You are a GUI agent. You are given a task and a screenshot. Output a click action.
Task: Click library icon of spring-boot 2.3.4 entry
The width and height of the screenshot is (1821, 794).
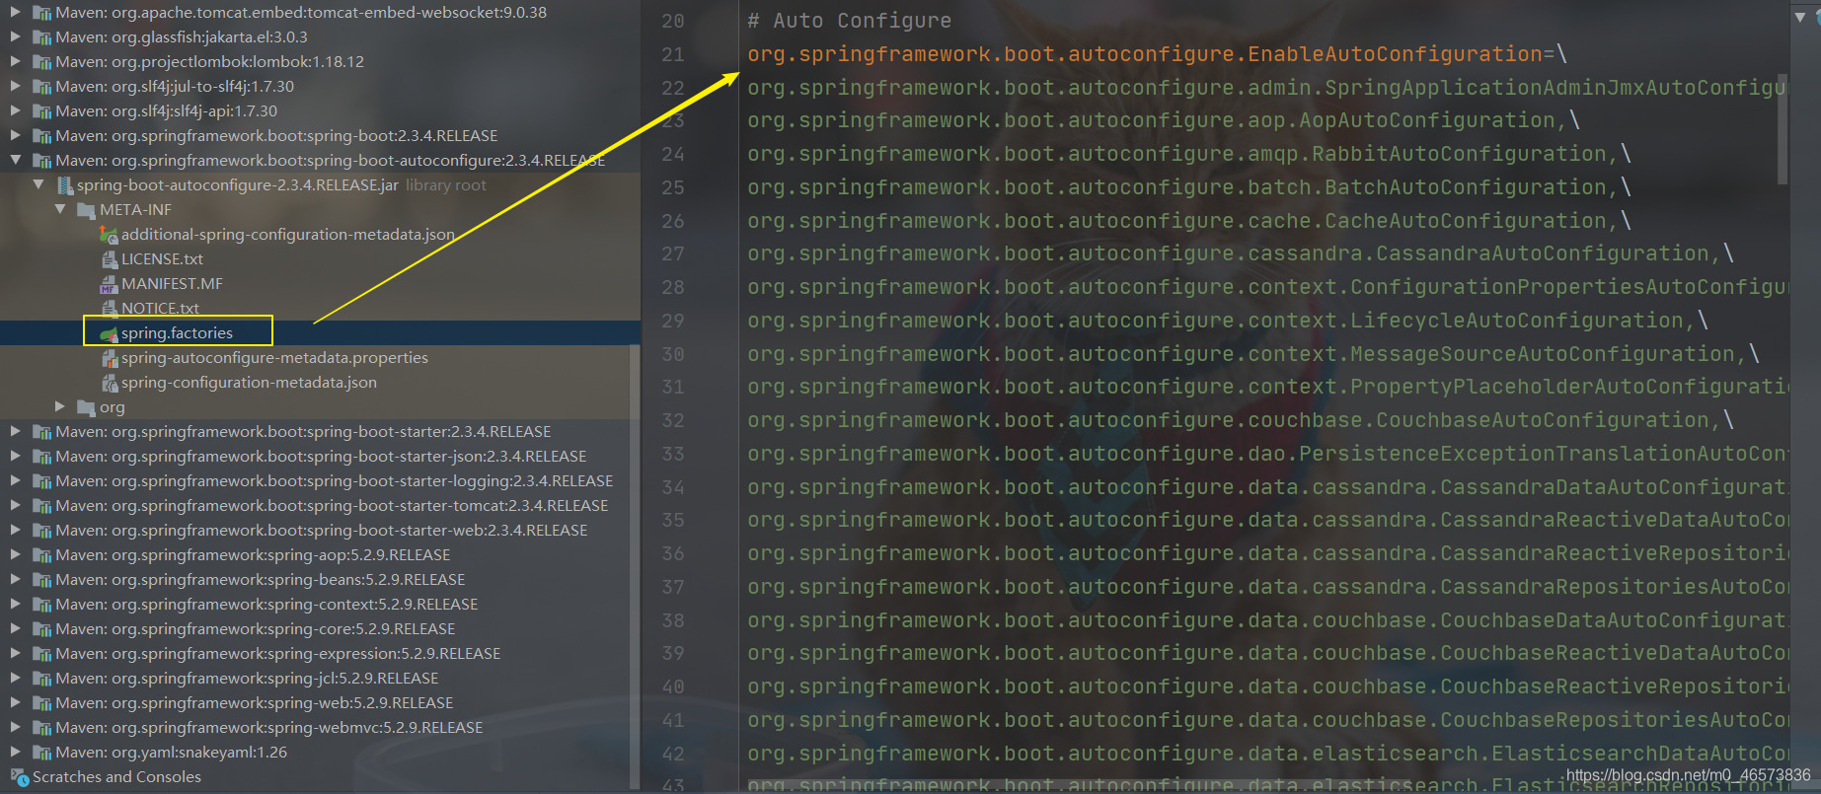(42, 136)
